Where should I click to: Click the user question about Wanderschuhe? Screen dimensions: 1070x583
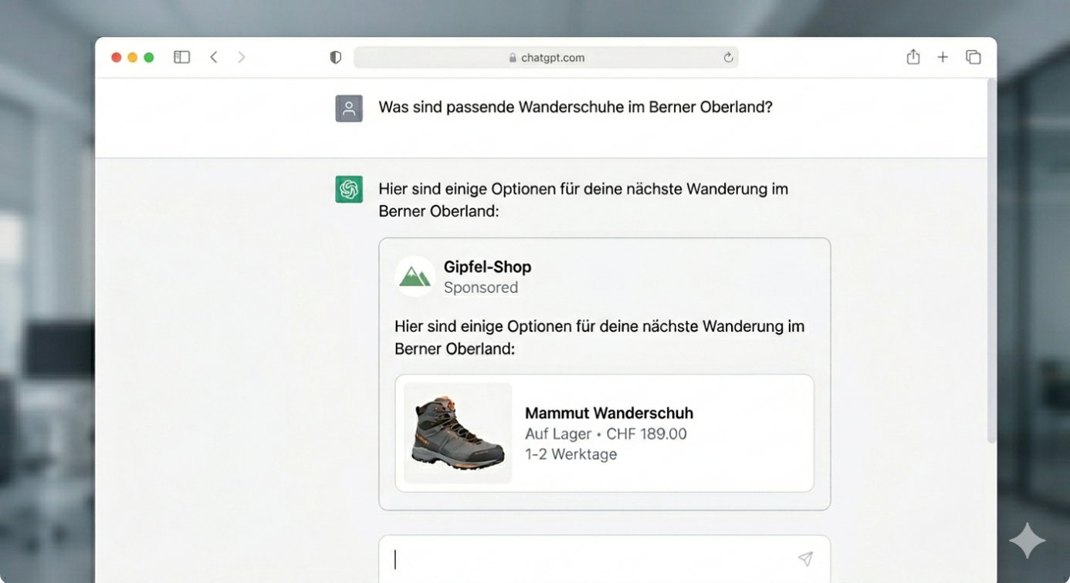(x=575, y=107)
